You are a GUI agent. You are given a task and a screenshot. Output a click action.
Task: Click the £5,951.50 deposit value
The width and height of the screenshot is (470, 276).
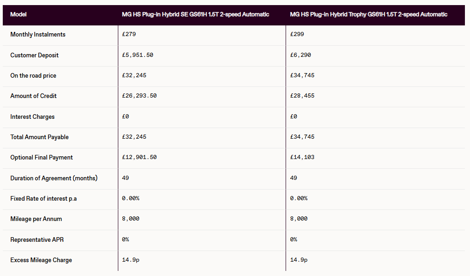(138, 55)
